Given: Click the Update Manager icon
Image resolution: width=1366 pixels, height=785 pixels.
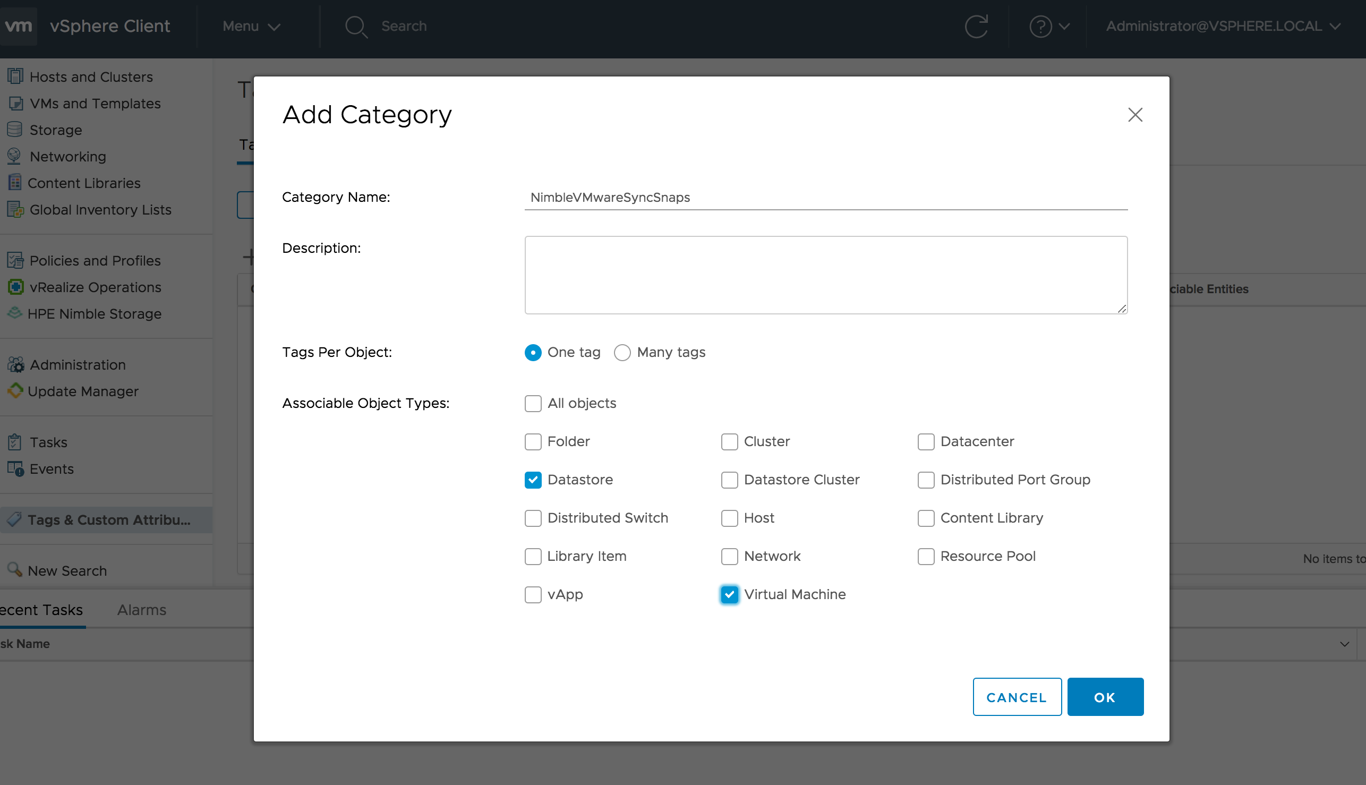Looking at the screenshot, I should tap(15, 391).
